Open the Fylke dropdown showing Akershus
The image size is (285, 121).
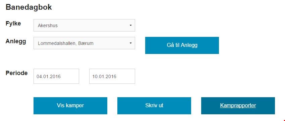coord(84,25)
